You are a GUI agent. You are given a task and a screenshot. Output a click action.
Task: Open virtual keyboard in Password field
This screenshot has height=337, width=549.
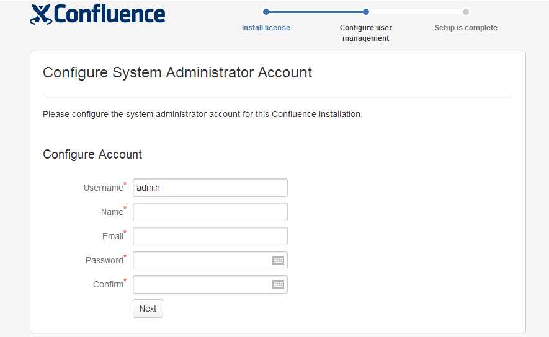click(278, 261)
